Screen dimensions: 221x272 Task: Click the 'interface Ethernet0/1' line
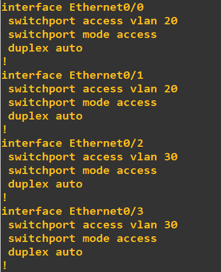point(73,75)
